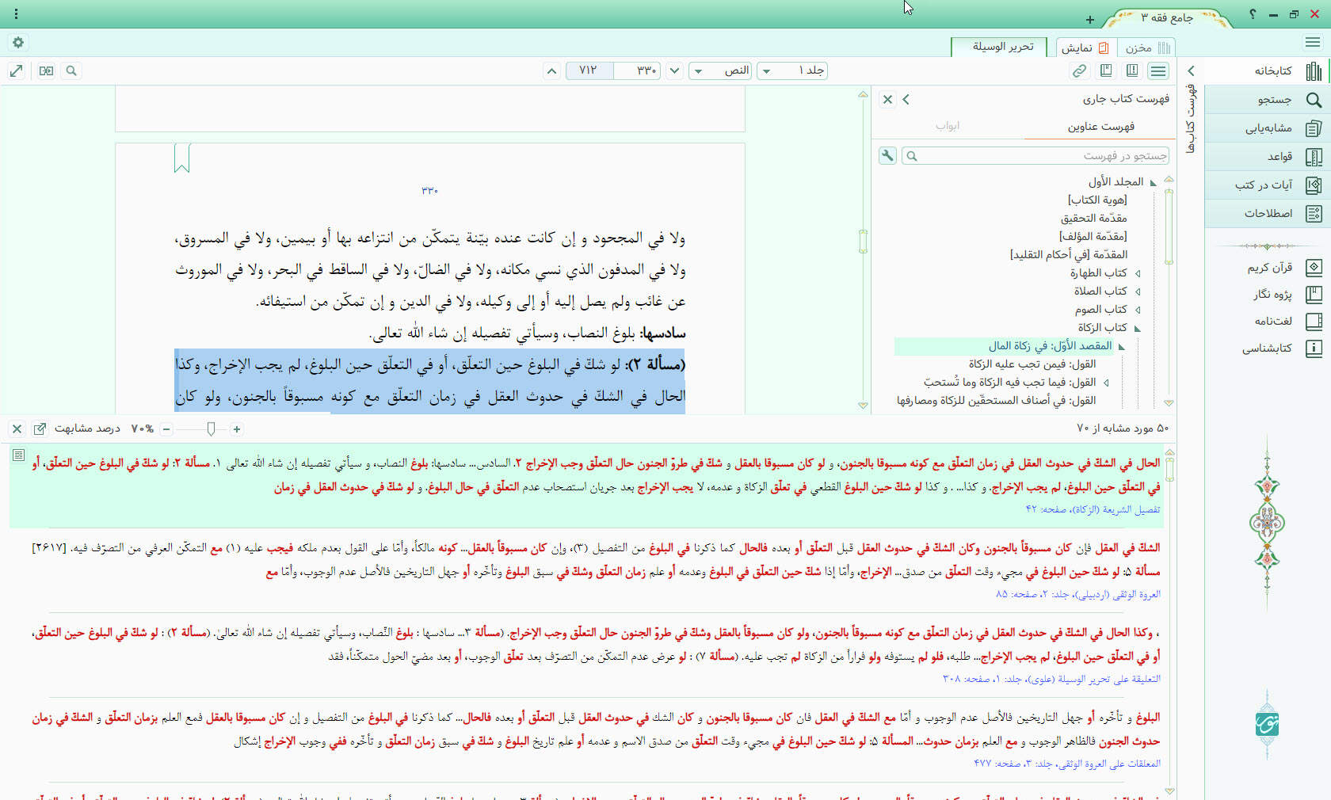Add a new tab with the plus button

tap(1090, 19)
